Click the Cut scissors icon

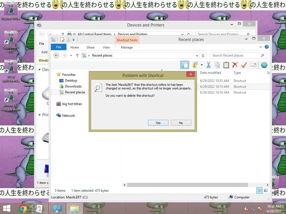coord(208,65)
